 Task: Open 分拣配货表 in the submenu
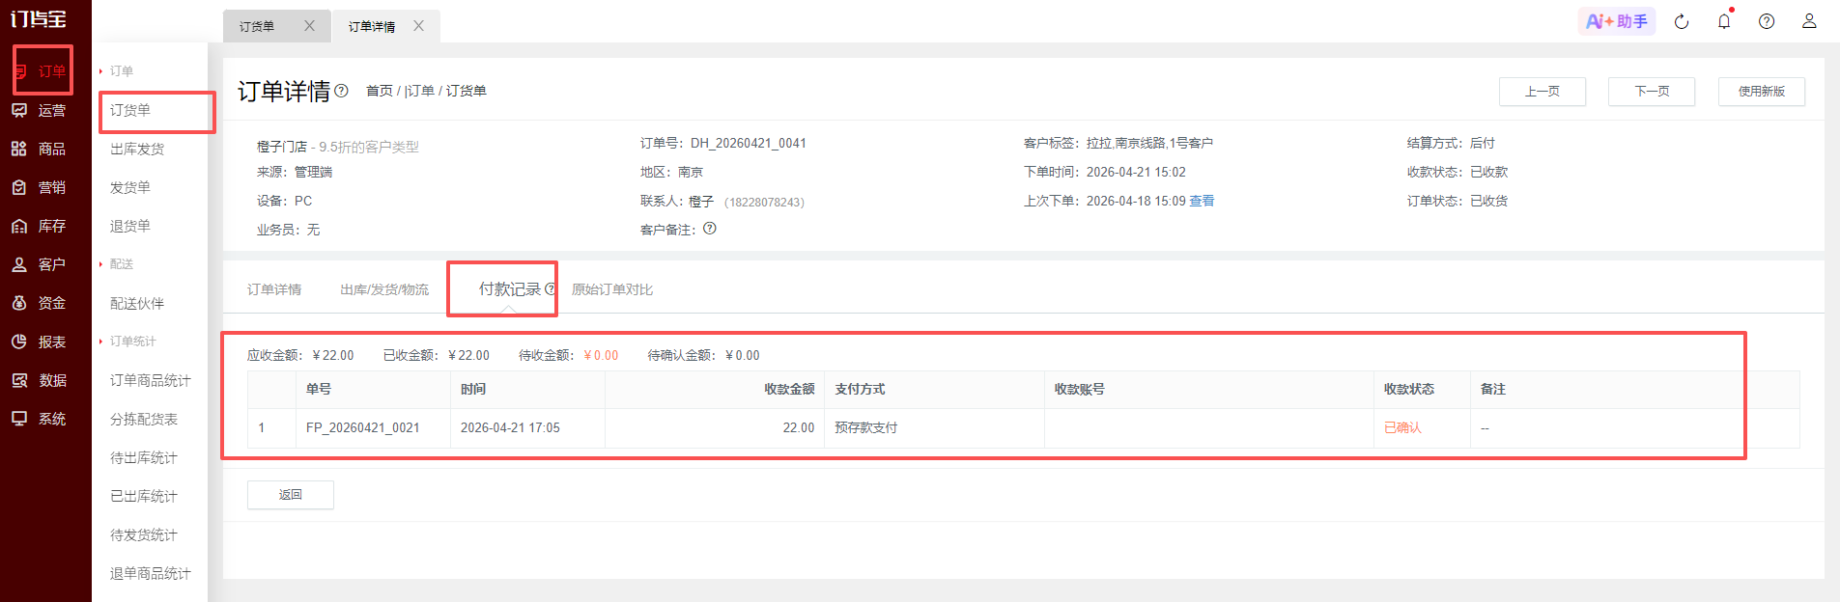[144, 419]
